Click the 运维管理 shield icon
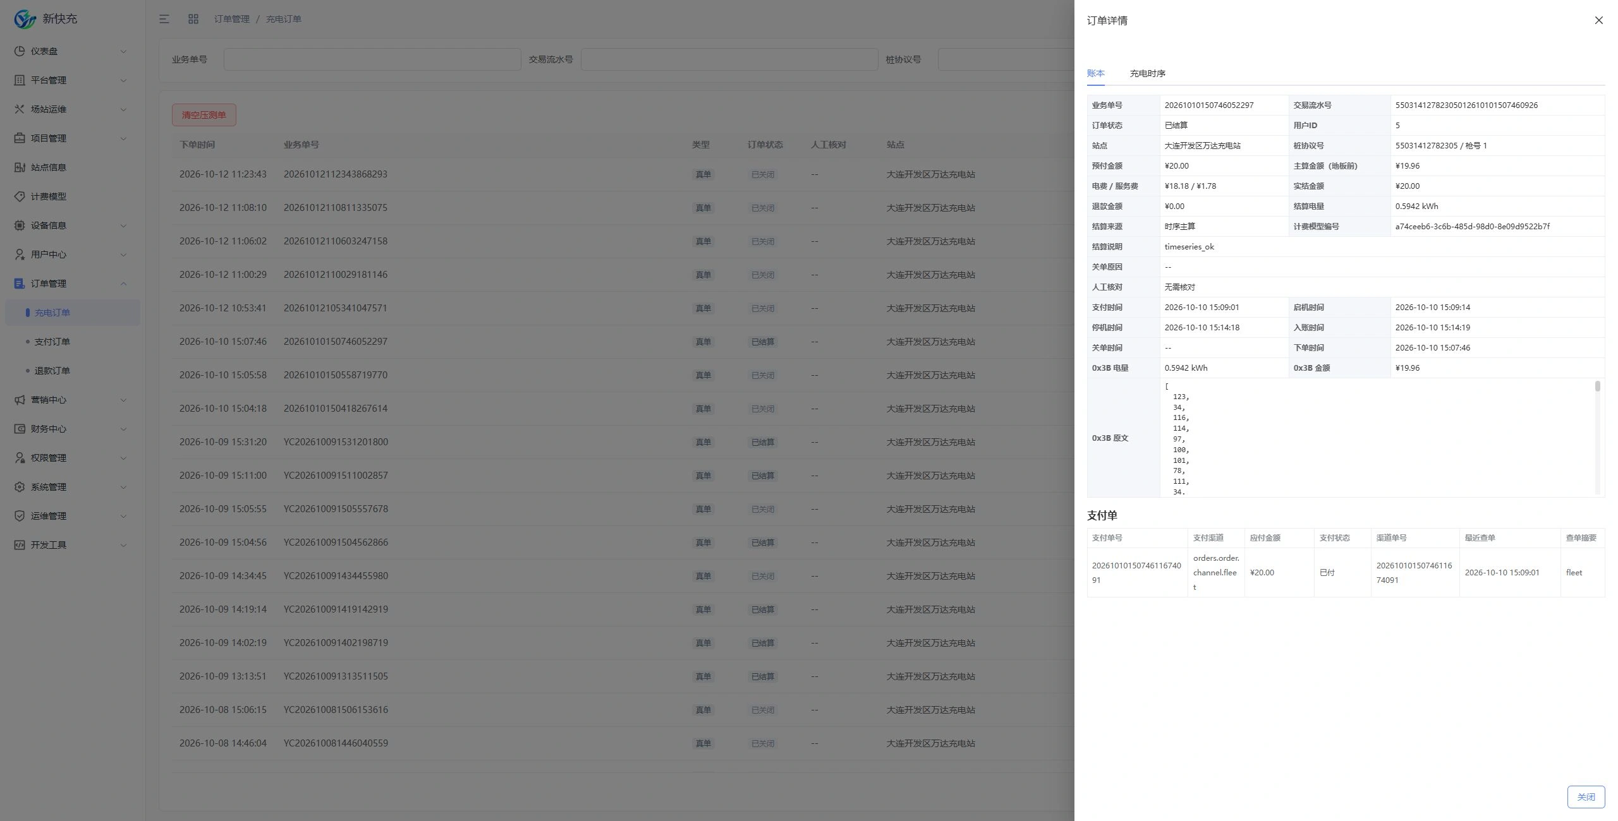This screenshot has height=821, width=1618. point(20,516)
